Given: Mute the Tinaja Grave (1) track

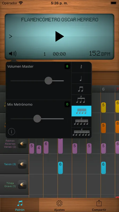Looking at the screenshot, I should click(x=22, y=184).
